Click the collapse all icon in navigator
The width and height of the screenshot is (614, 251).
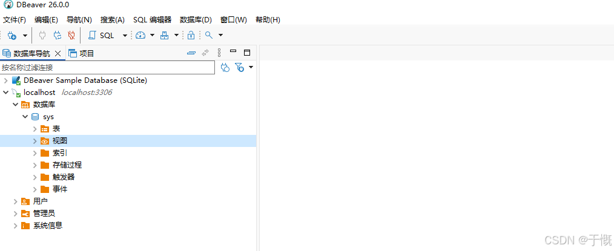click(191, 53)
